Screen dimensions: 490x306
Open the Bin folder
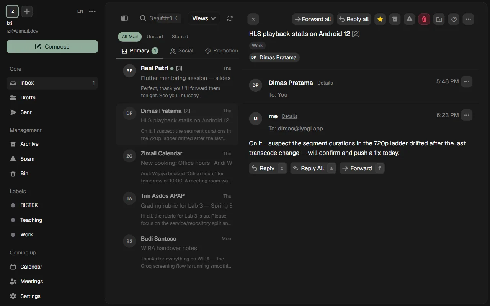tap(52, 173)
